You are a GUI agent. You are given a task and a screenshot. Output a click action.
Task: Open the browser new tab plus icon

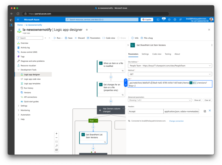[x=11, y=30]
